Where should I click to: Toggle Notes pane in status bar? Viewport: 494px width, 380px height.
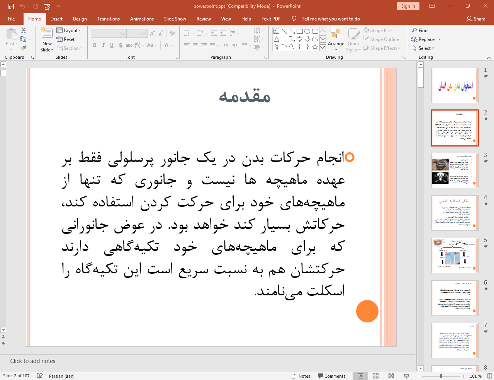pos(301,376)
